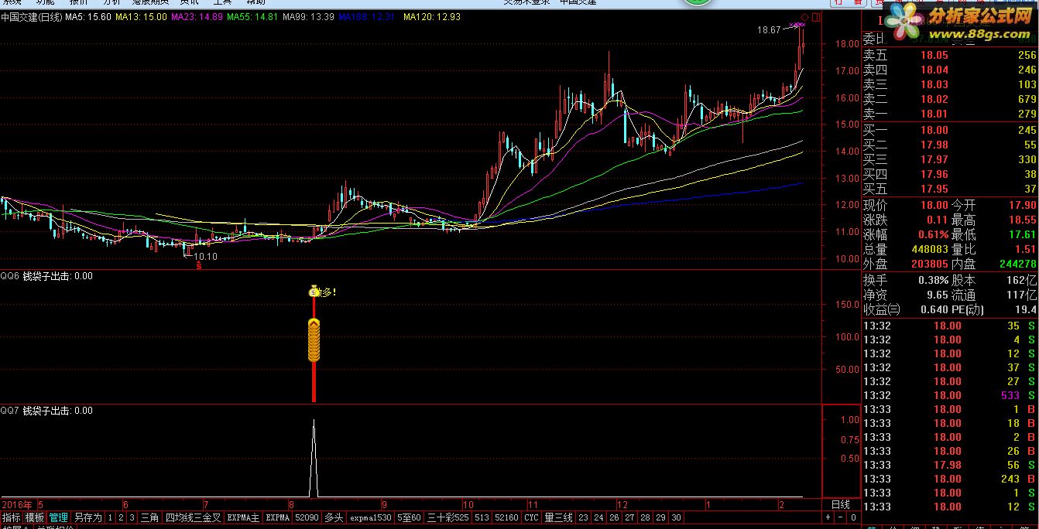Select the 5至60 template
This screenshot has height=529, width=1039.
point(410,517)
